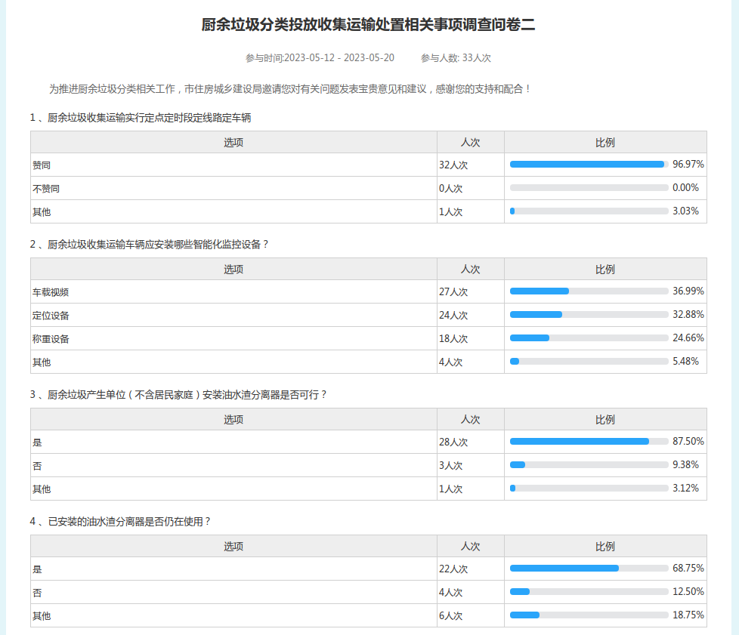
Task: Click question 4 heading about 是否仍在使用
Action: [x=120, y=522]
